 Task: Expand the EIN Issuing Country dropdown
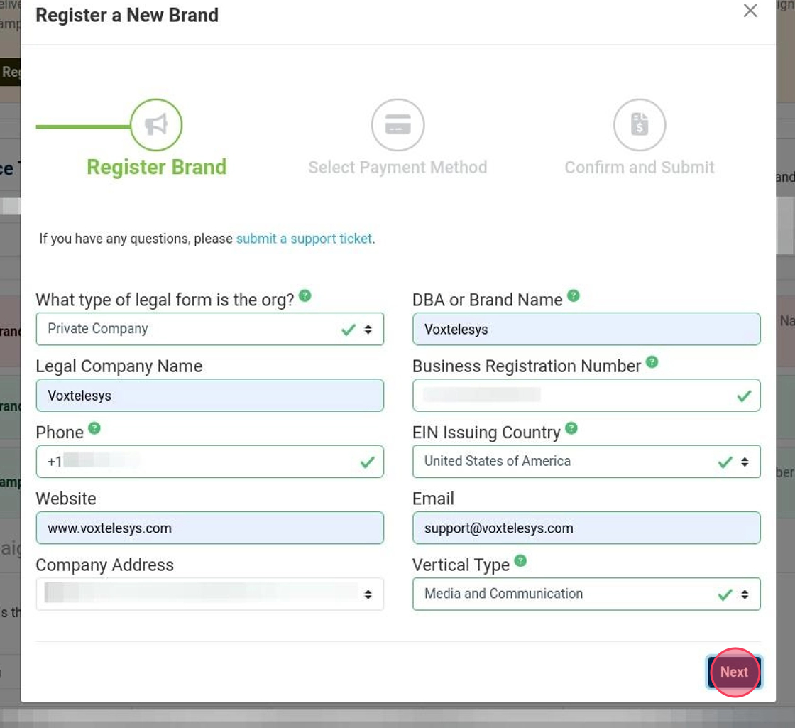click(x=586, y=462)
